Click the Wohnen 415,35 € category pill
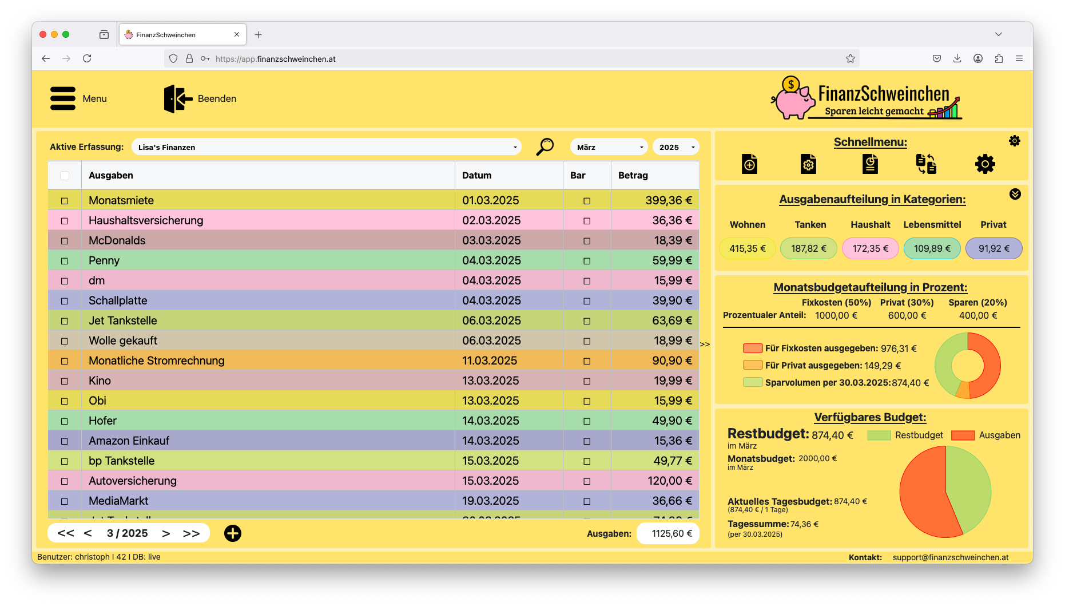Image resolution: width=1065 pixels, height=606 pixels. click(747, 249)
